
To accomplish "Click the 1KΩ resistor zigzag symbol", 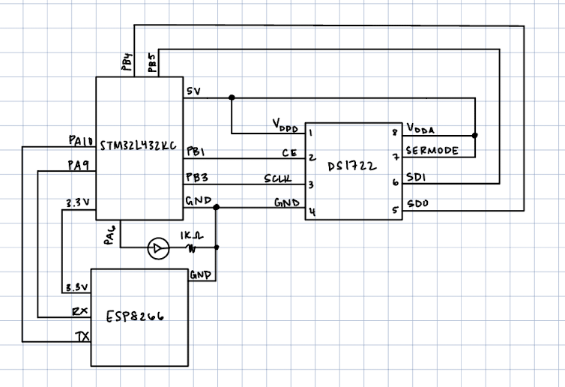I will (192, 248).
